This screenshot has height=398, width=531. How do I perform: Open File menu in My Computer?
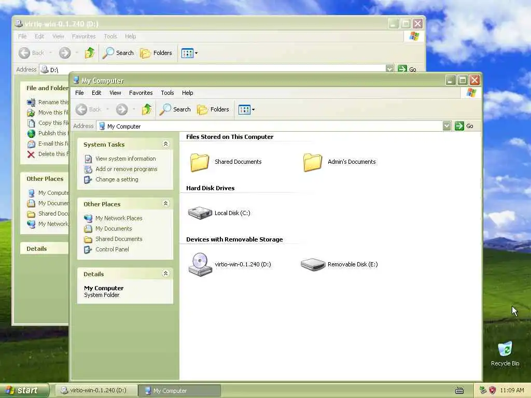click(79, 93)
